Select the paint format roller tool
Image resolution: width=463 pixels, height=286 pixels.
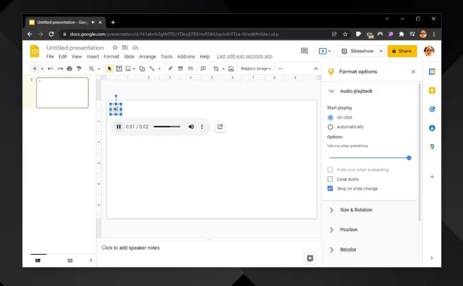tap(79, 68)
